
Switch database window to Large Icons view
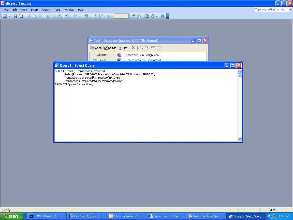(x=141, y=48)
